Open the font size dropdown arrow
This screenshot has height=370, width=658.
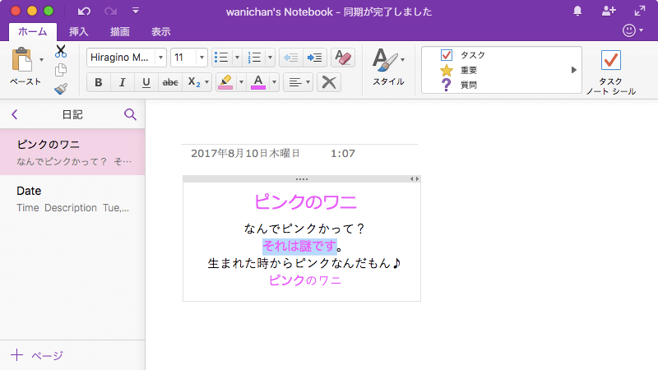click(202, 58)
